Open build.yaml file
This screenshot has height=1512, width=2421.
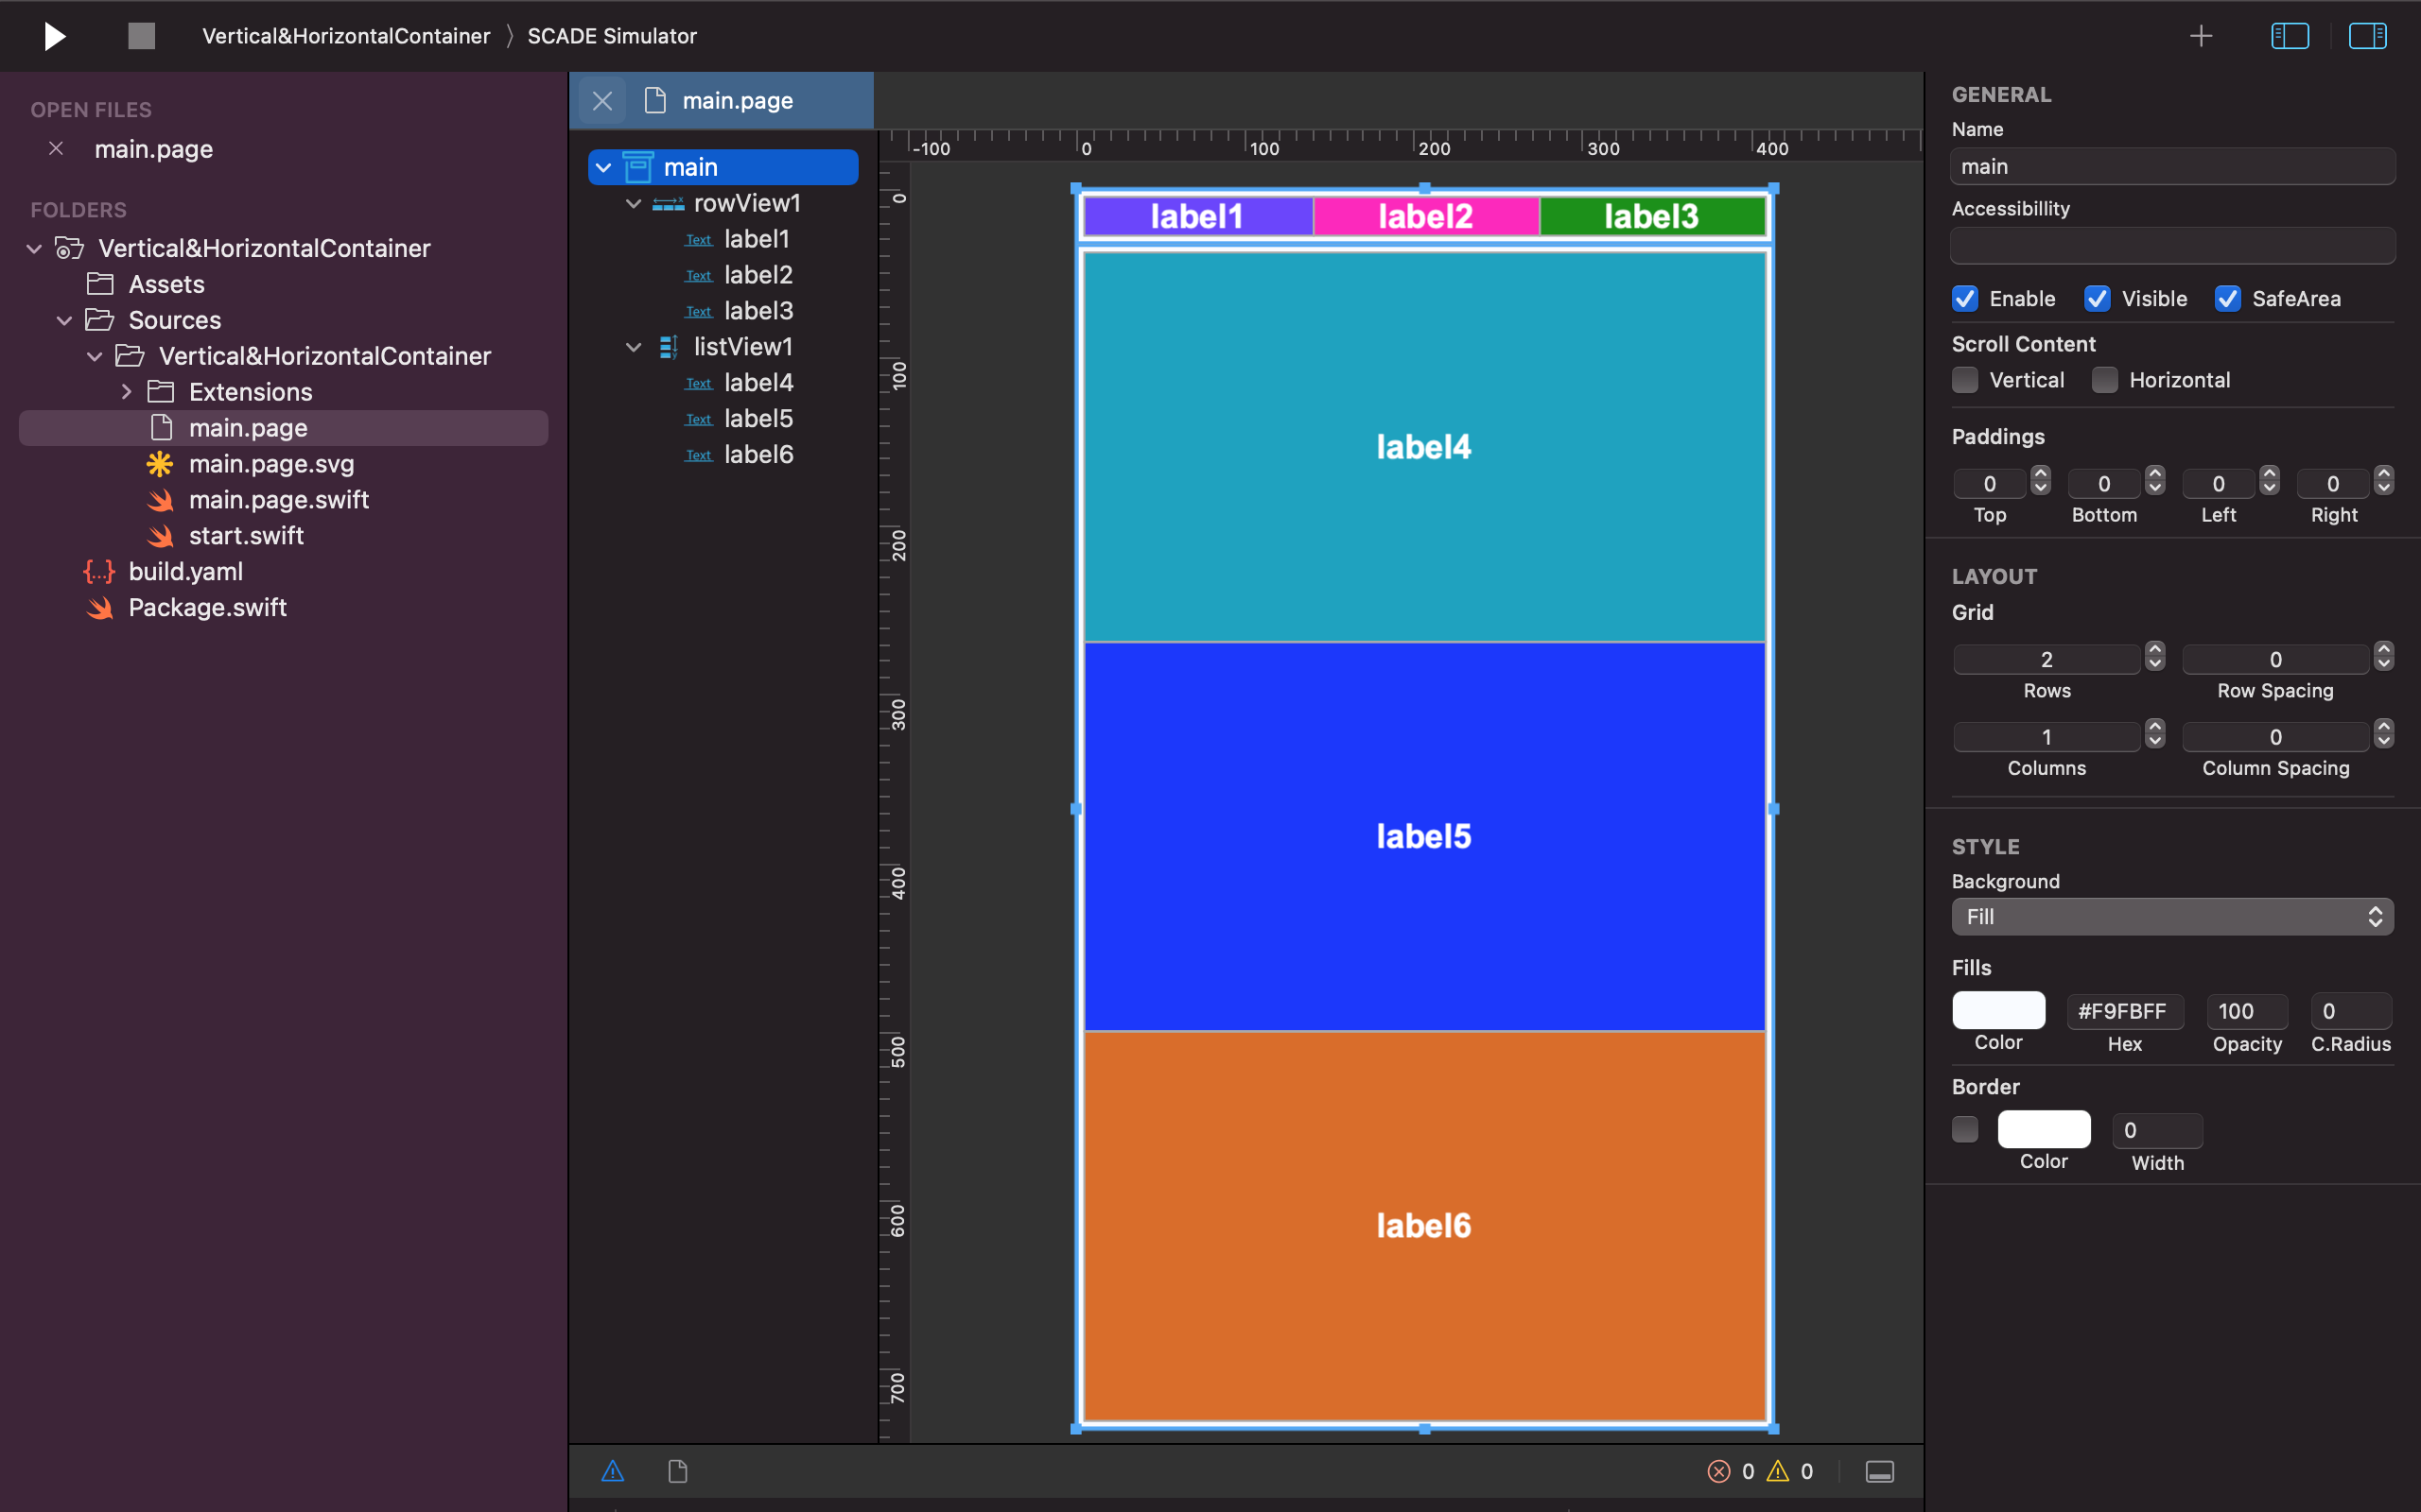tap(185, 572)
